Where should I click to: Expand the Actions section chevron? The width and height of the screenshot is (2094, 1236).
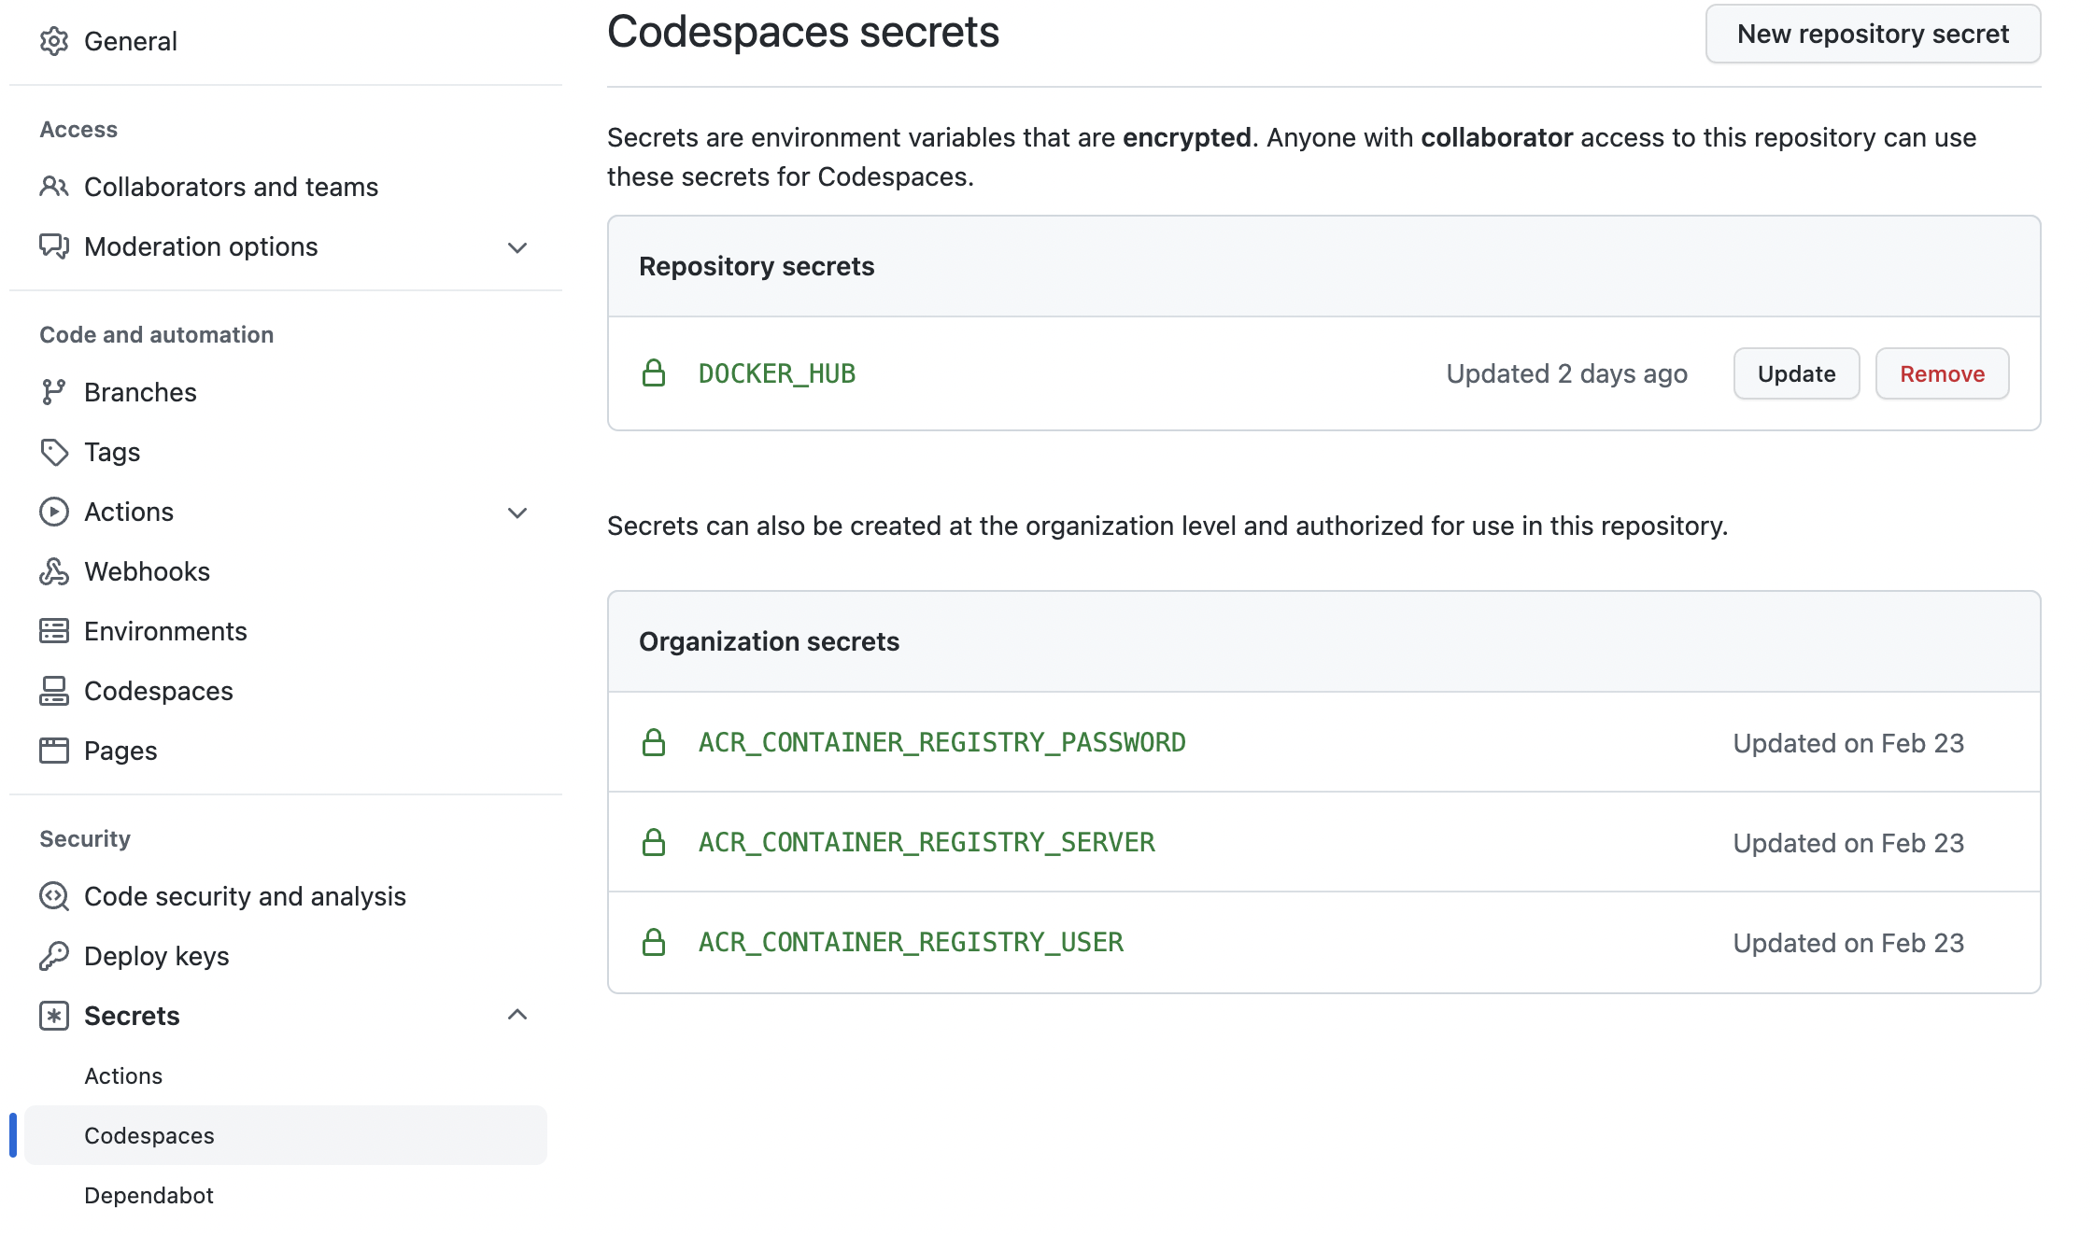pos(517,513)
